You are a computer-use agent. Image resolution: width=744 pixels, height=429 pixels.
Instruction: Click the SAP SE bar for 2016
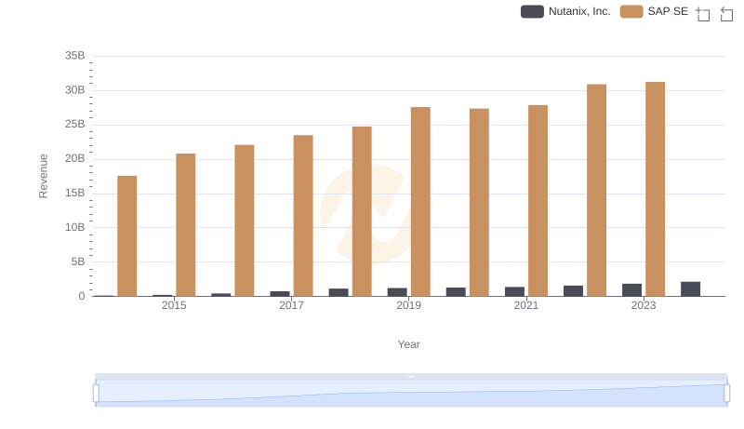(x=245, y=221)
